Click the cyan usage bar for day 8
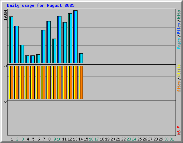This screenshot has width=183, height=143. (x=49, y=42)
